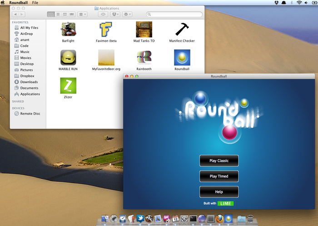Select Remote Disc under Devices
318x226 pixels.
(27, 114)
